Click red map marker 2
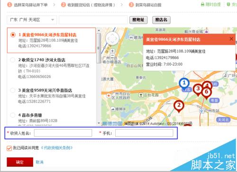Screen dimensions: 237x172 (x=179, y=106)
